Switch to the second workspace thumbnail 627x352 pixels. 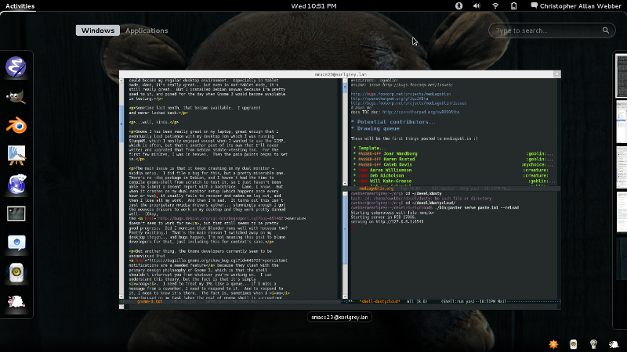622,122
